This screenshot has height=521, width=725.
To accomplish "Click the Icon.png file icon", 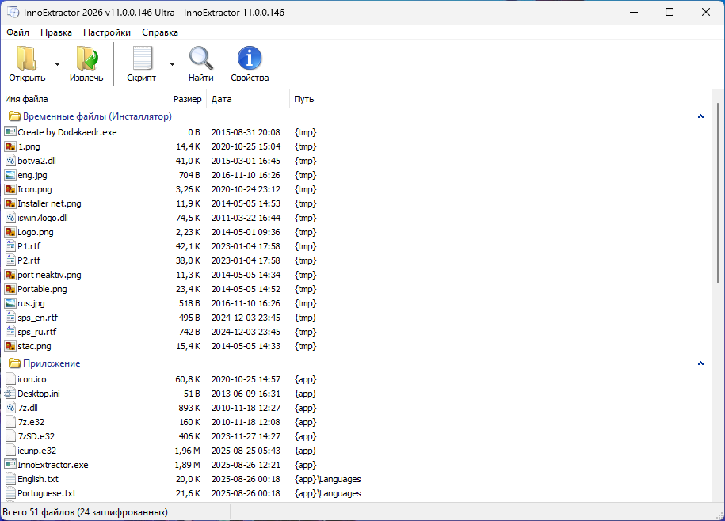I will pos(10,189).
